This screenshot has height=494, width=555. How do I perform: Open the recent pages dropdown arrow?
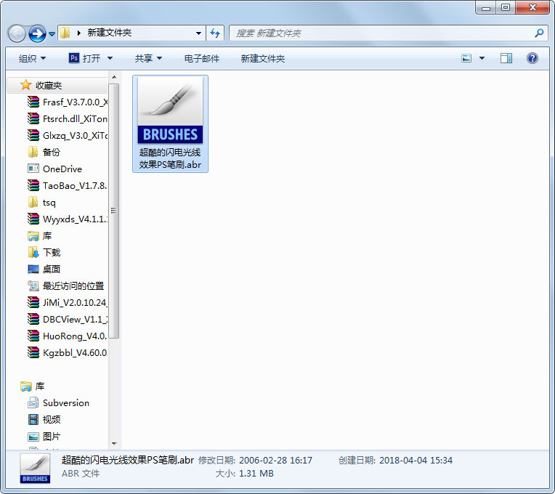tap(52, 34)
